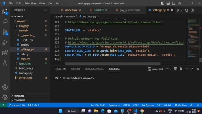
Task: Open the Explorer view in activity bar
Action: coord(5,11)
